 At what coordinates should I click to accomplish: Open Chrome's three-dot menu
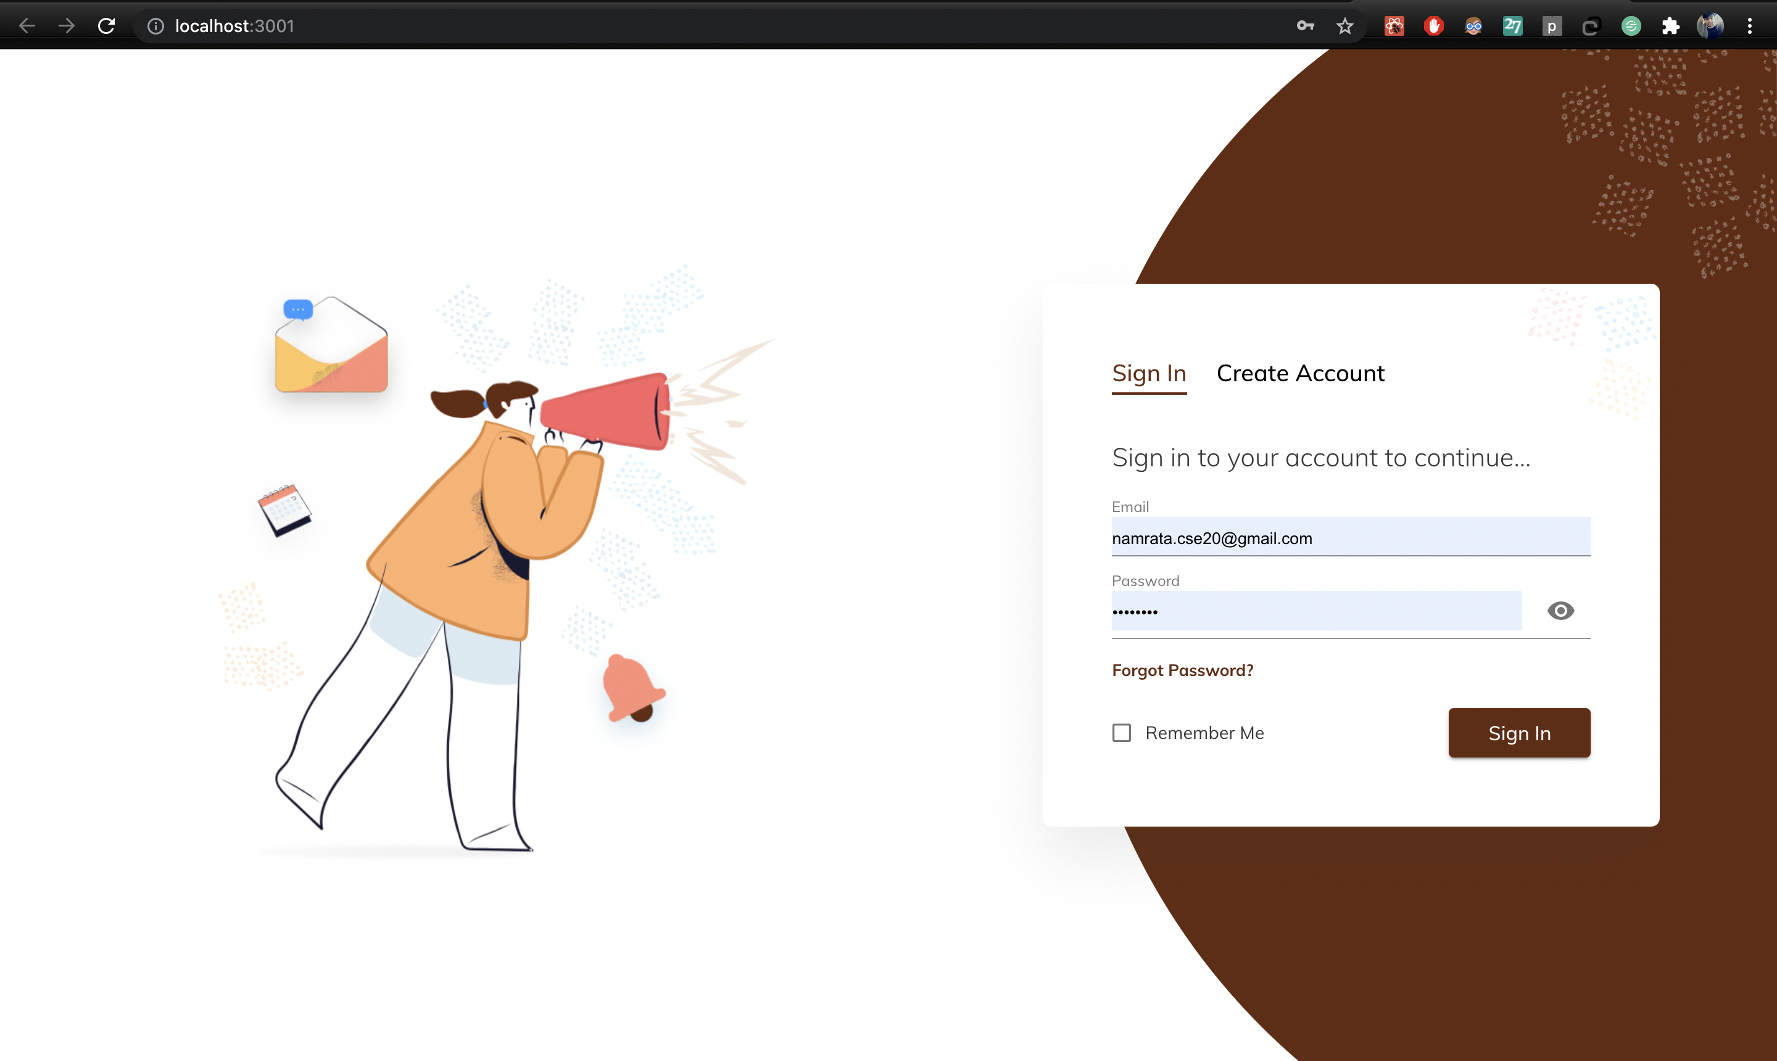(1750, 27)
